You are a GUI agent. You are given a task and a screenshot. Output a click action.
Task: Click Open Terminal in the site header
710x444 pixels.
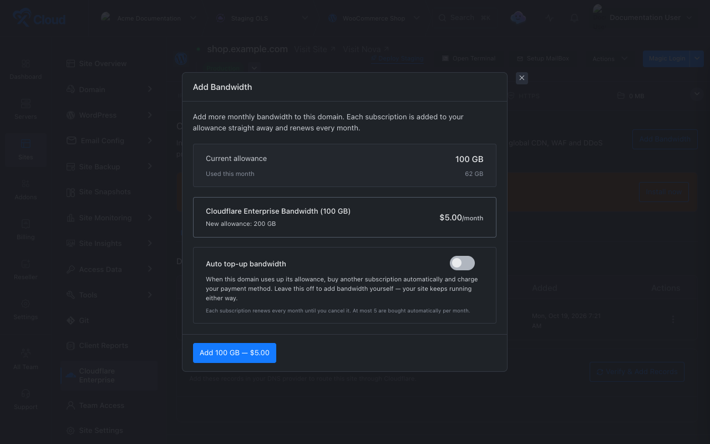point(469,58)
